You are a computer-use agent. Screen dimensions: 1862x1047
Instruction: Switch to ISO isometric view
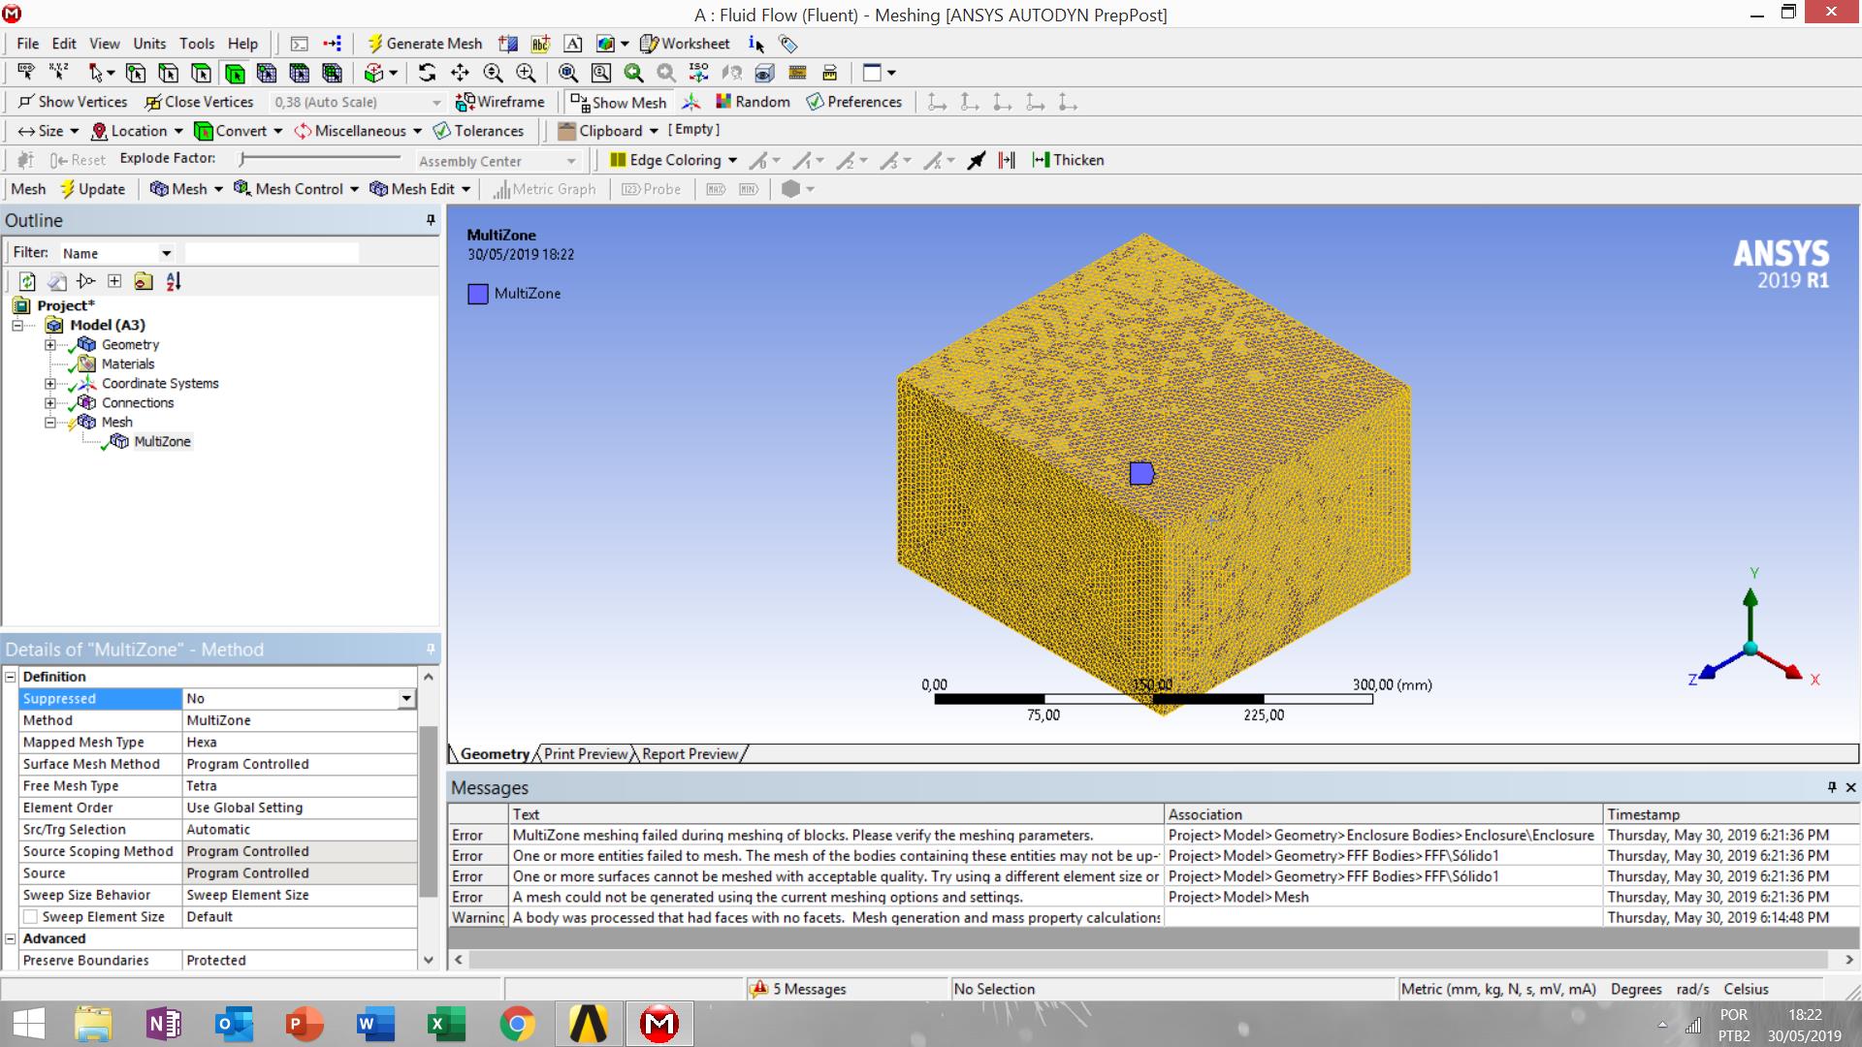click(698, 73)
